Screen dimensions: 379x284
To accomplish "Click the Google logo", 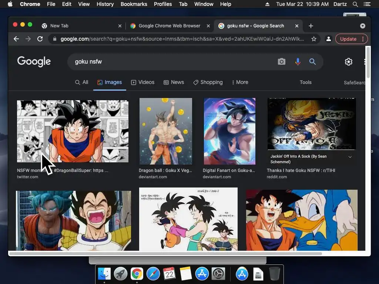I will click(34, 62).
